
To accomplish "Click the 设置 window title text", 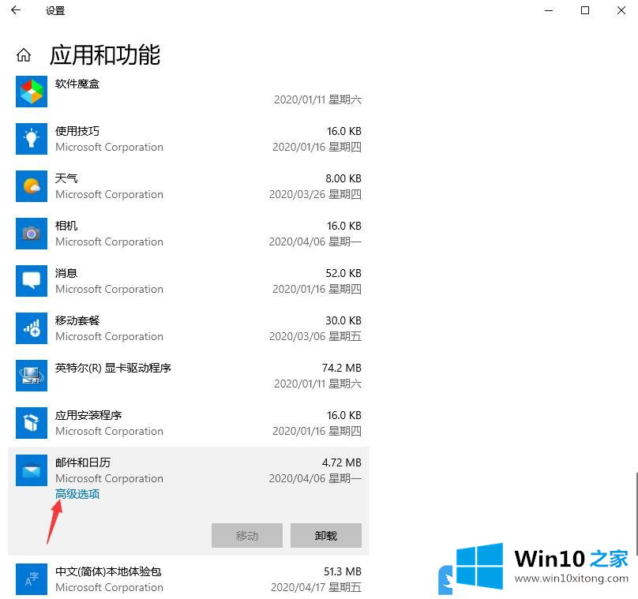I will [55, 10].
